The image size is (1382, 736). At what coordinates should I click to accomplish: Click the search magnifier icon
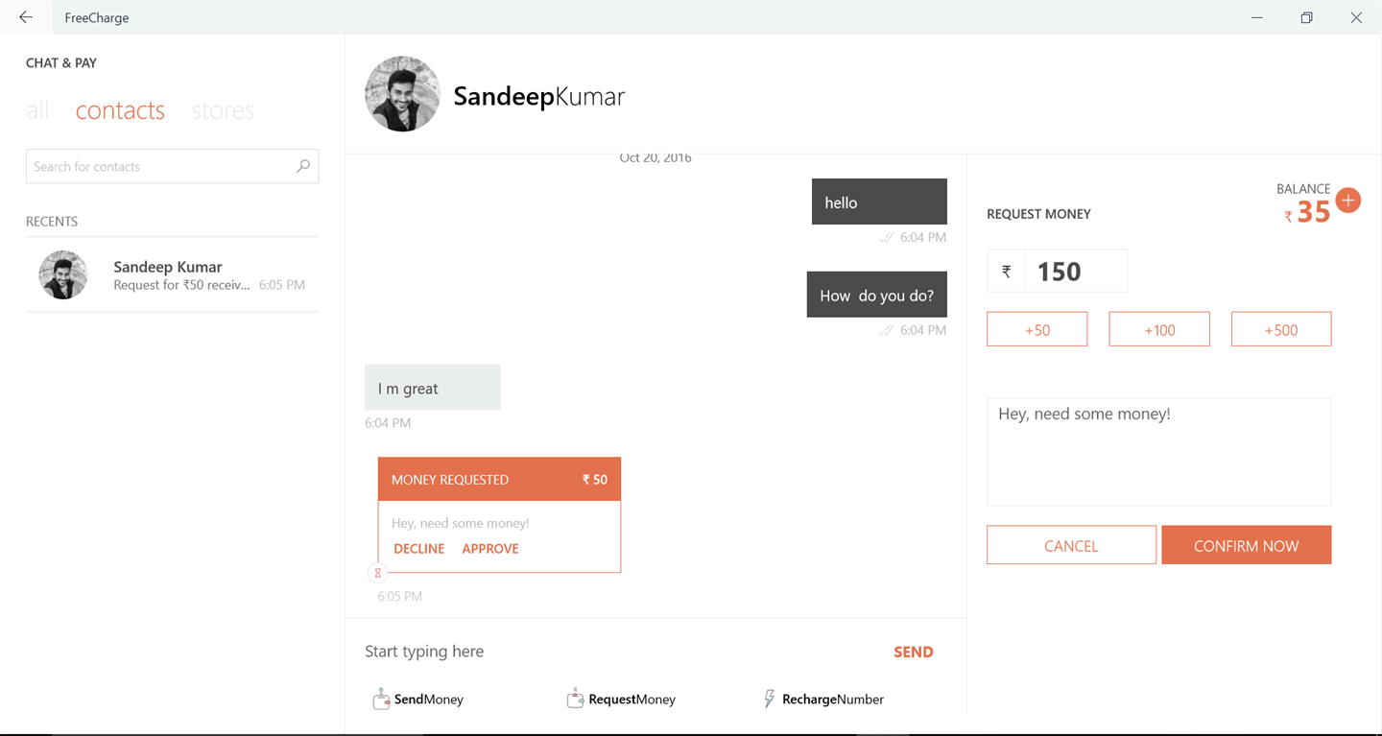(303, 166)
